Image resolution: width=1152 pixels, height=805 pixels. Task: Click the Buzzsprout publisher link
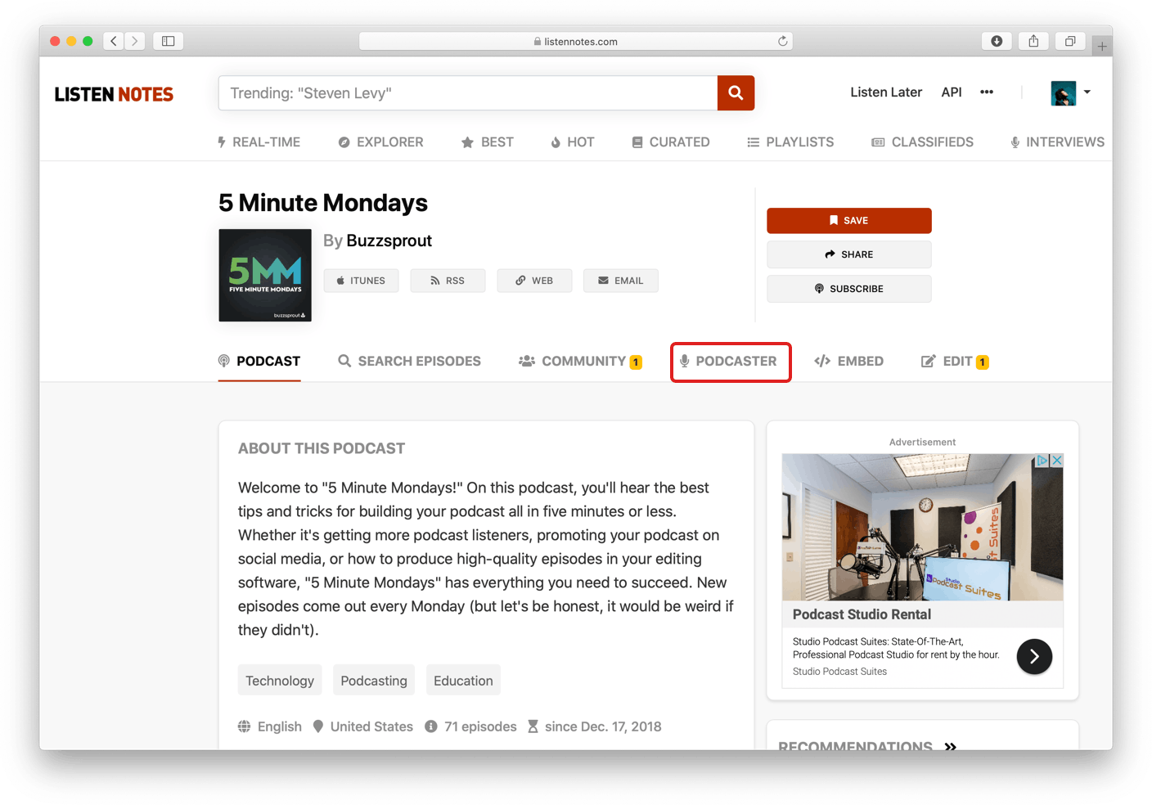(x=389, y=241)
